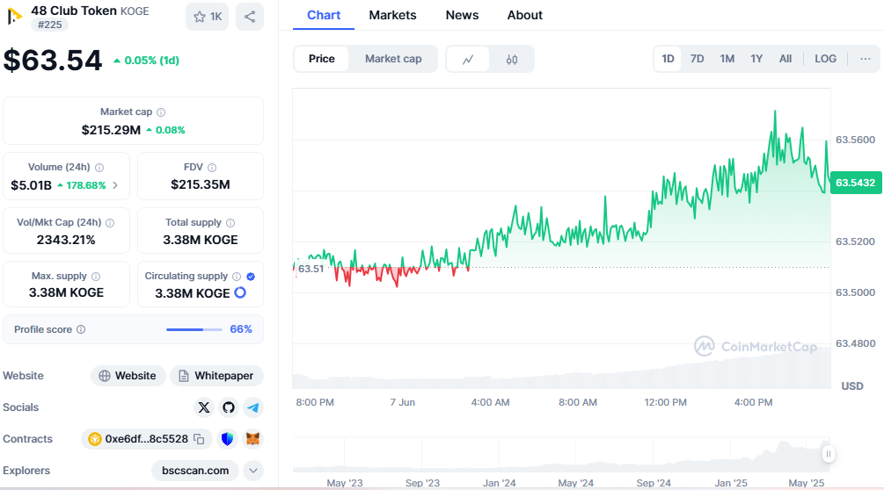Open the News tab
Image resolution: width=884 pixels, height=490 pixels.
tap(462, 15)
